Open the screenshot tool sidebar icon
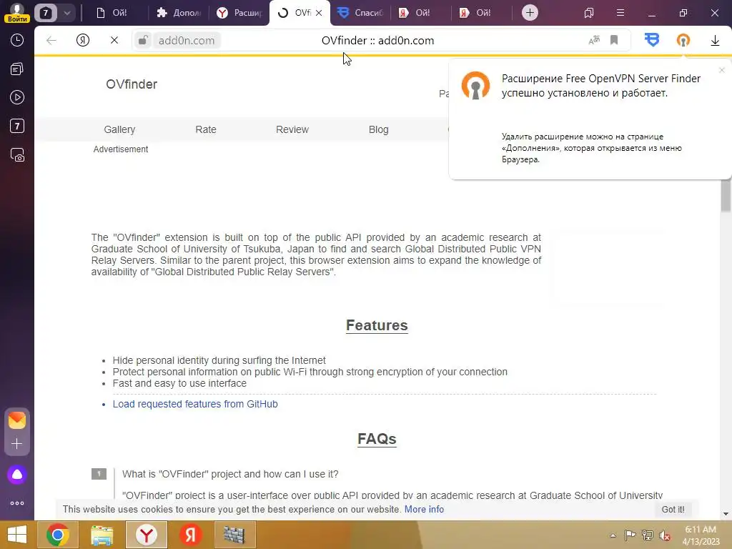The width and height of the screenshot is (732, 549). 17,155
